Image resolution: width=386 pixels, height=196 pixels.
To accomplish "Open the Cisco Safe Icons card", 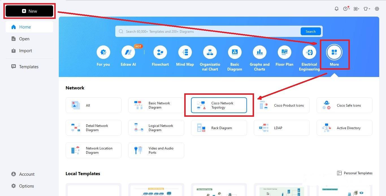I will click(344, 105).
